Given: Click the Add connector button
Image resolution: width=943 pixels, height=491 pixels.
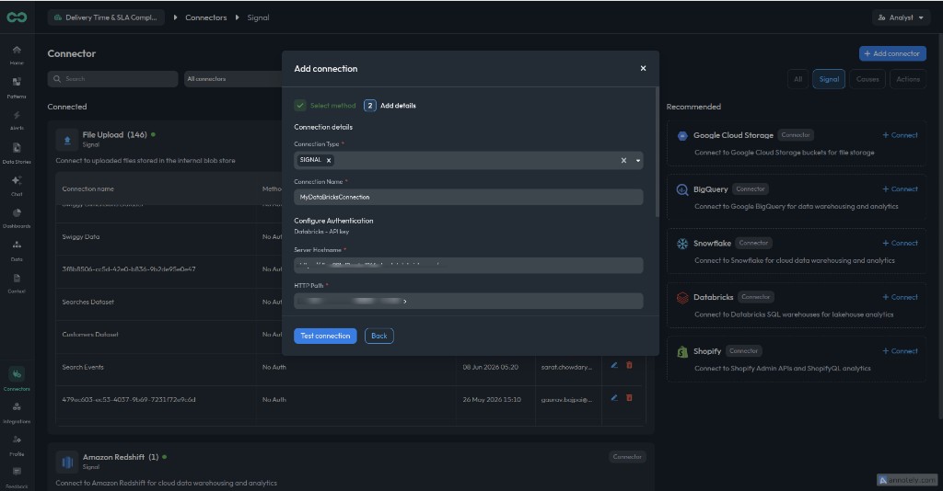Looking at the screenshot, I should pyautogui.click(x=892, y=53).
